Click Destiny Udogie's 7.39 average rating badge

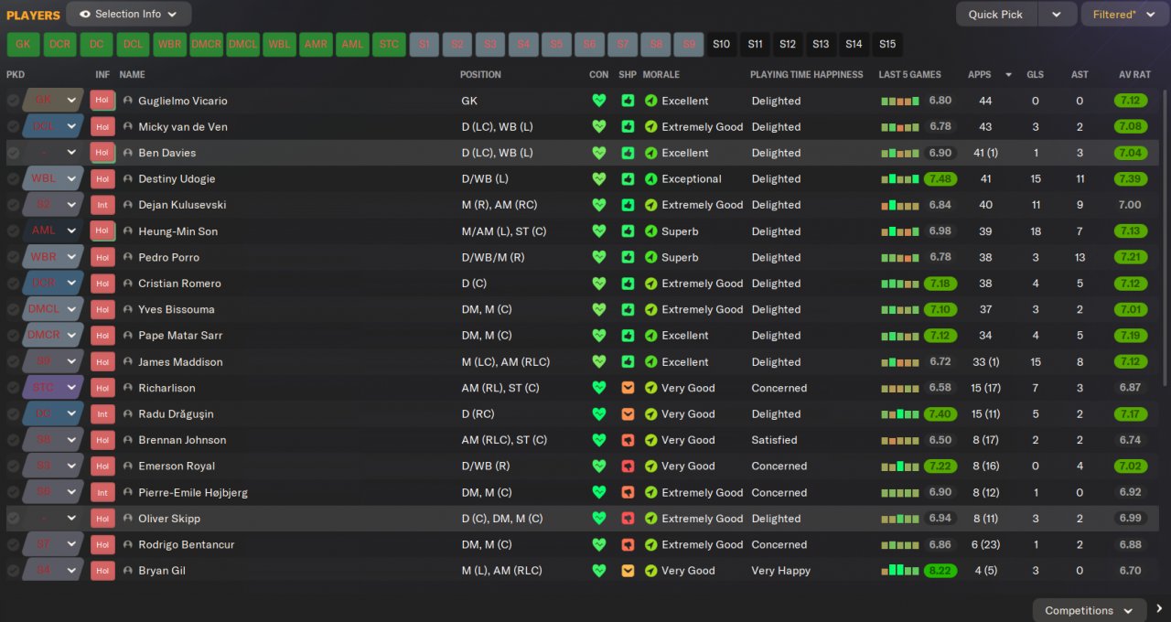pos(1131,179)
